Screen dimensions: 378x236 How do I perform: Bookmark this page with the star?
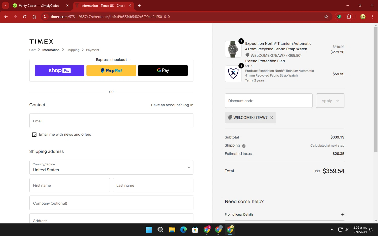pyautogui.click(x=326, y=17)
